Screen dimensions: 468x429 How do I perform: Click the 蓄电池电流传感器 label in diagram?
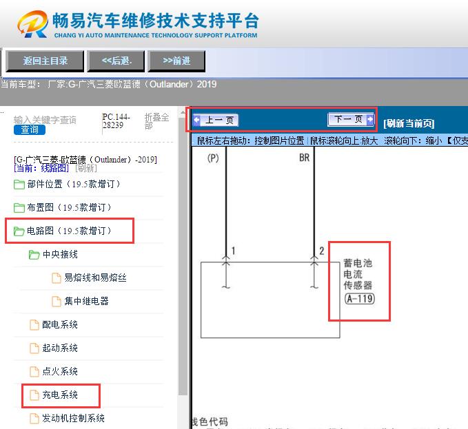[358, 274]
